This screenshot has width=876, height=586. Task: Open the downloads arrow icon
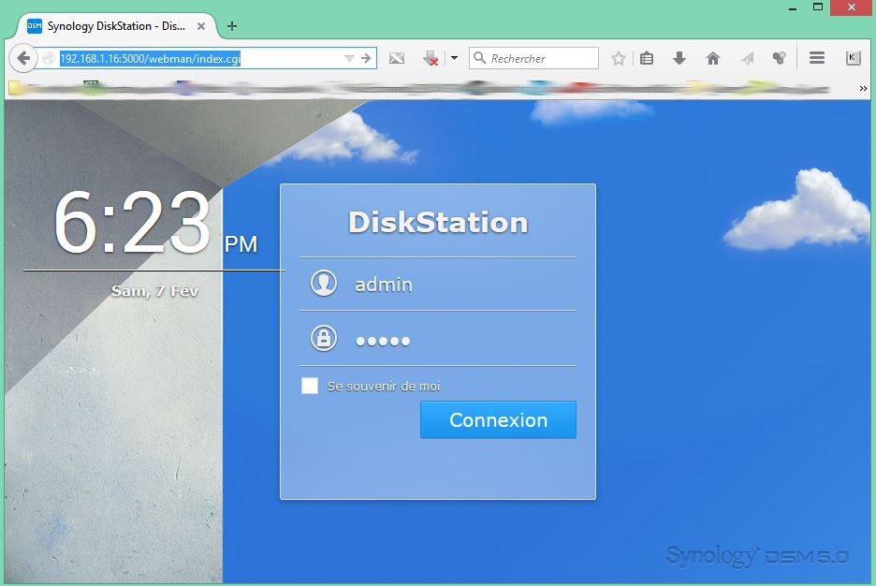679,58
